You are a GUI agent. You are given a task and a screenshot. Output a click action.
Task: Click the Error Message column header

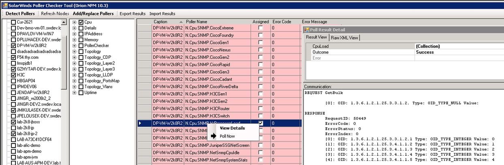(x=314, y=21)
